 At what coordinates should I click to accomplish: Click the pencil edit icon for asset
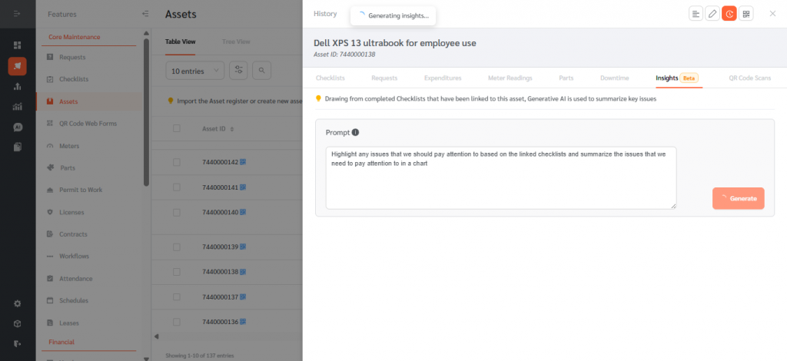click(712, 14)
